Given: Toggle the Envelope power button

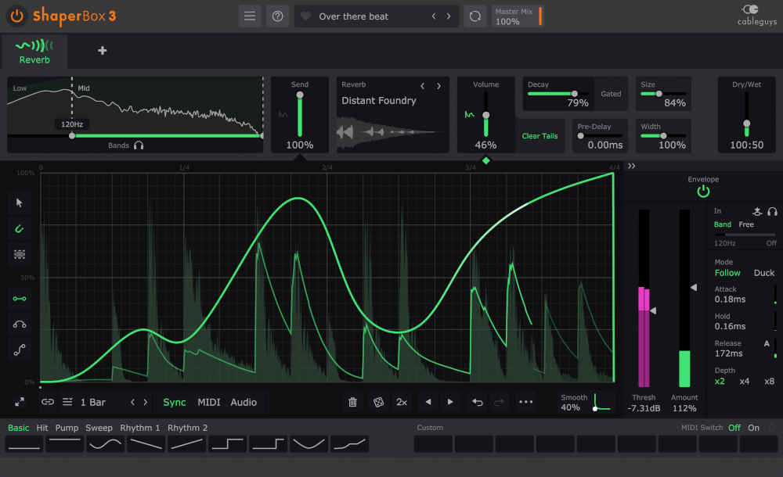Looking at the screenshot, I should (703, 192).
